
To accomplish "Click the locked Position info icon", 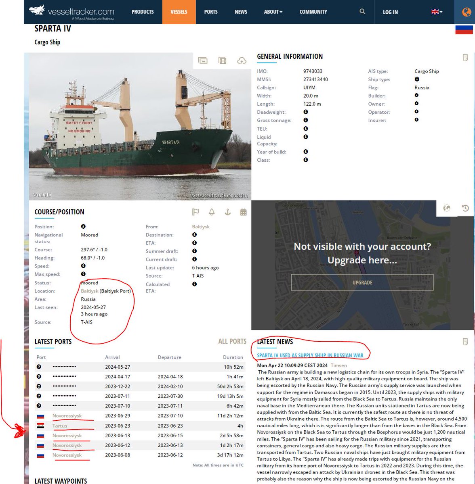I will pyautogui.click(x=83, y=226).
